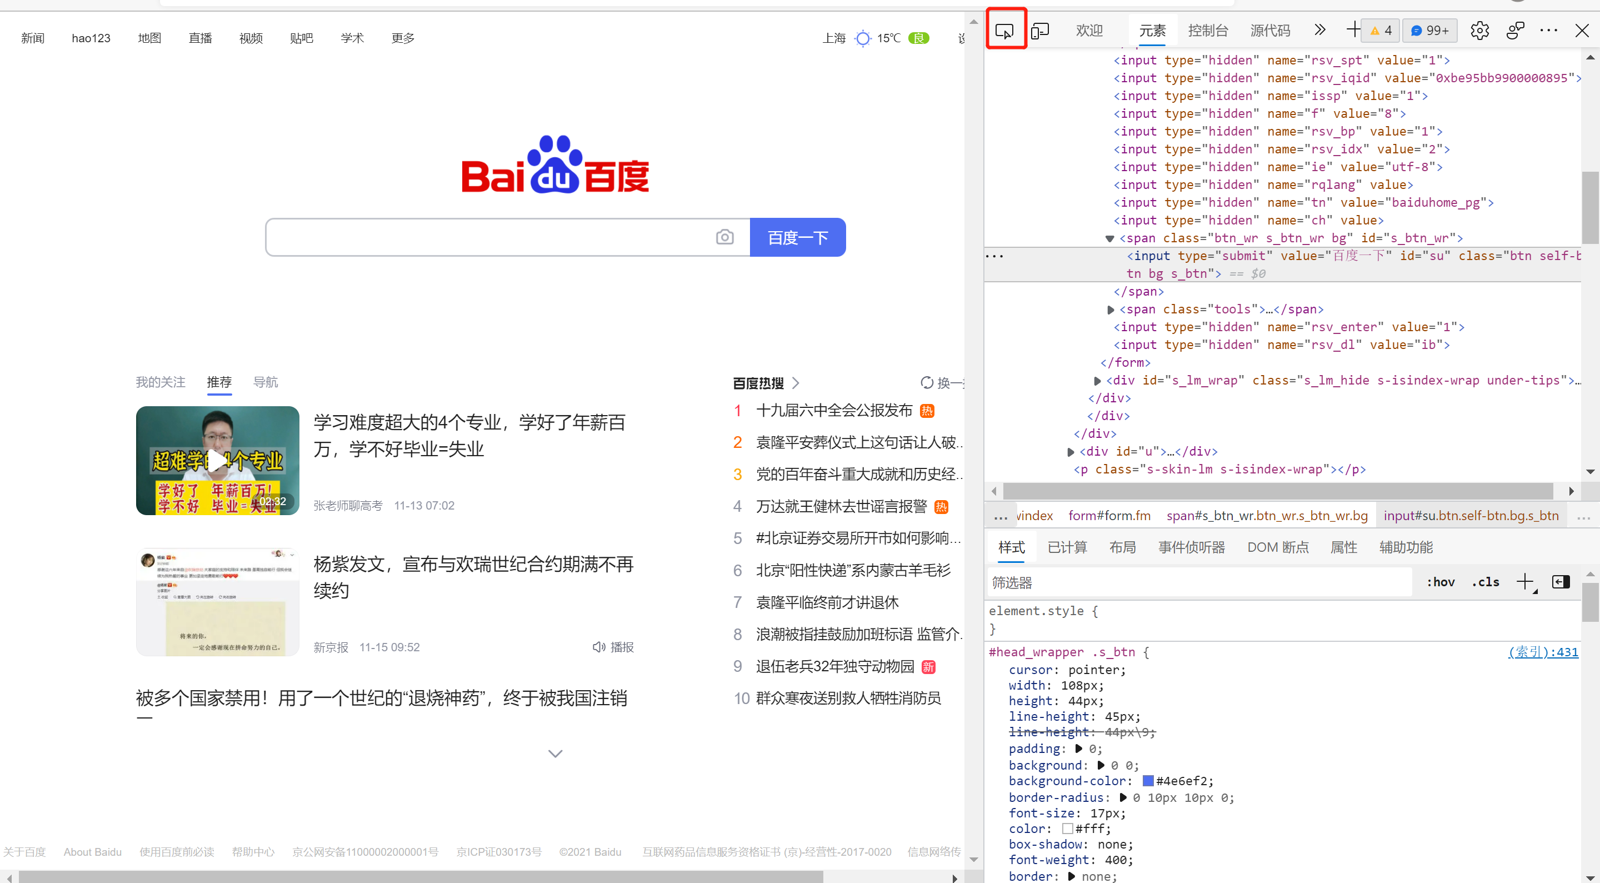Switch to the 已计算 styles tab

(1067, 547)
